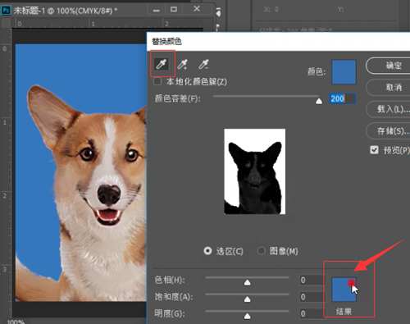
Task: Click the 取消 button
Action: point(388,88)
